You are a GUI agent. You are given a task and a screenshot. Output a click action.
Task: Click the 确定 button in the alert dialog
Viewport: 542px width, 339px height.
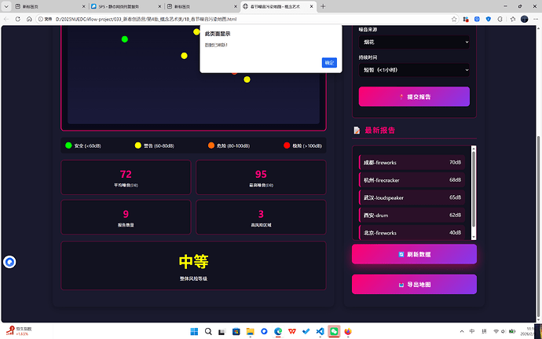click(x=329, y=63)
